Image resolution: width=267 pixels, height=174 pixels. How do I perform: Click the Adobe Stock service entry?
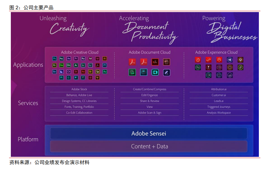(x=79, y=89)
